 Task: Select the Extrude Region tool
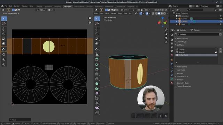97,59
